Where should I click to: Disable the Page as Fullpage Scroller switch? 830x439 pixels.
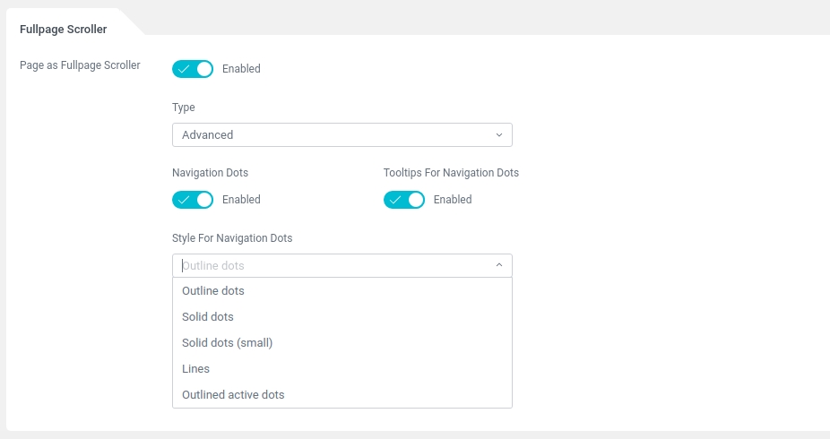(x=193, y=69)
